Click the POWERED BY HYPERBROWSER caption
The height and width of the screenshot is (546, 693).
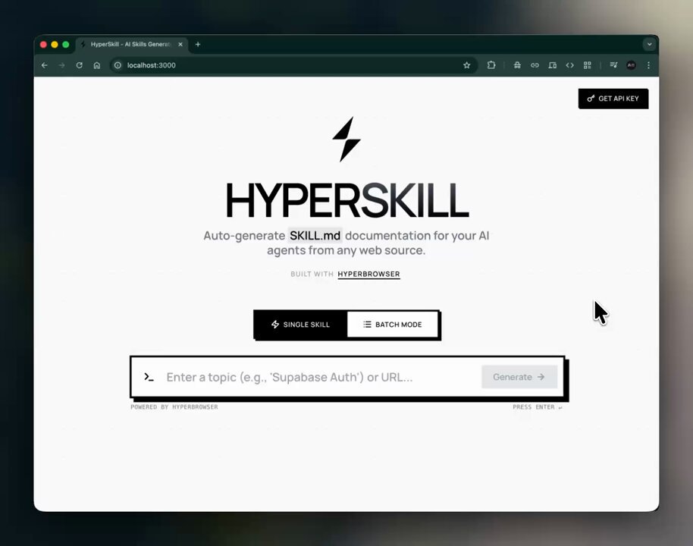point(174,406)
